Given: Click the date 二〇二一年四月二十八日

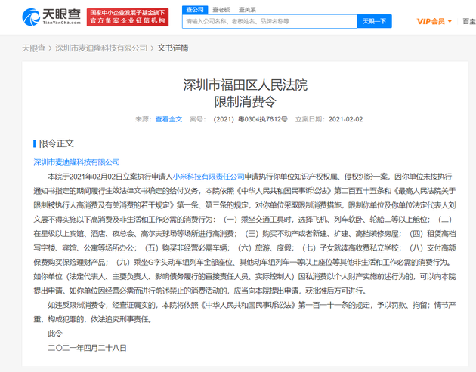Looking at the screenshot, I should tap(87, 348).
